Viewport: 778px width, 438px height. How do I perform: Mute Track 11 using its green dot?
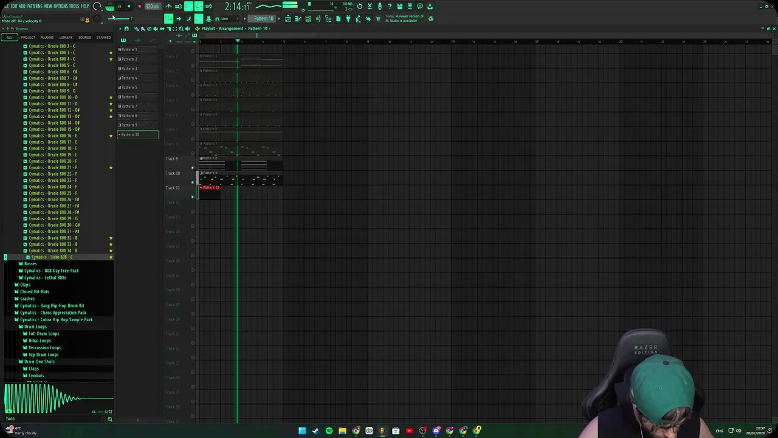[x=193, y=196]
